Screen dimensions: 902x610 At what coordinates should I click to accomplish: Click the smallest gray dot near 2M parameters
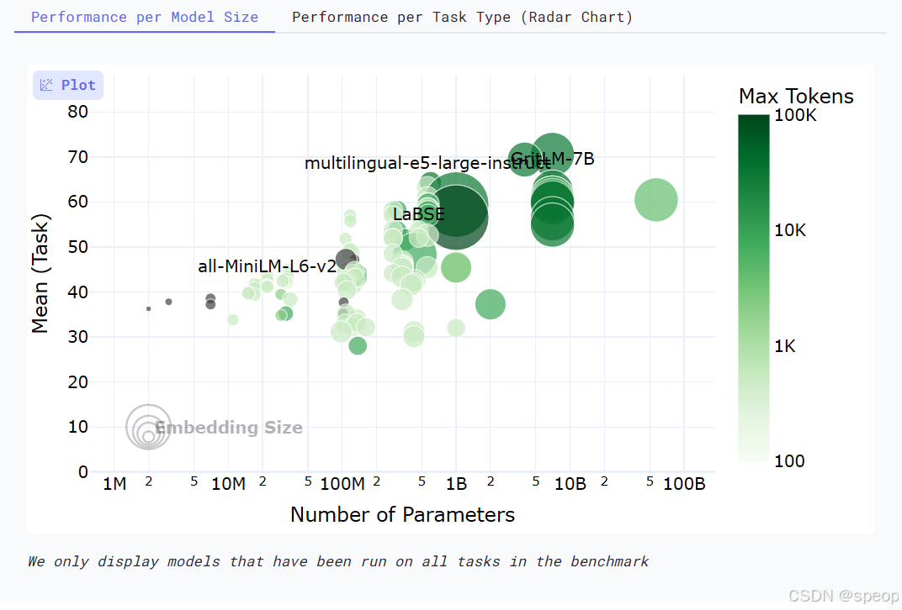(148, 309)
